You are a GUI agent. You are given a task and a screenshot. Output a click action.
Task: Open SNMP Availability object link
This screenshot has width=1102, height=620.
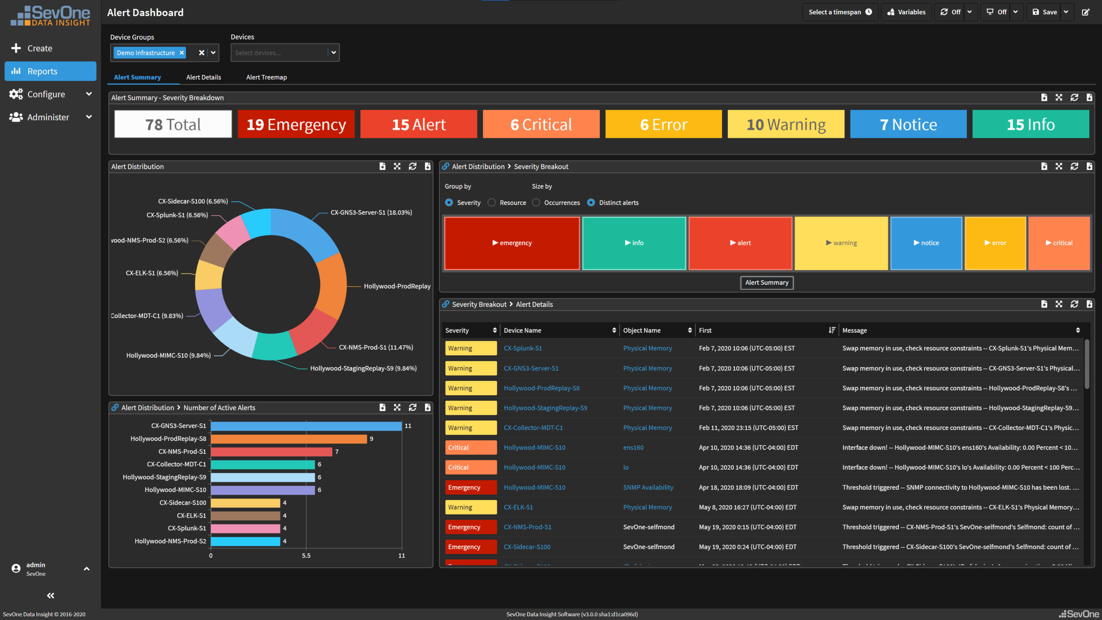tap(648, 487)
